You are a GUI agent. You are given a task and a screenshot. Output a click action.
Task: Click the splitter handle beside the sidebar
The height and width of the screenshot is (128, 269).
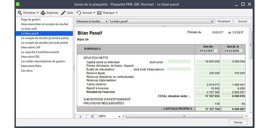coord(74,67)
